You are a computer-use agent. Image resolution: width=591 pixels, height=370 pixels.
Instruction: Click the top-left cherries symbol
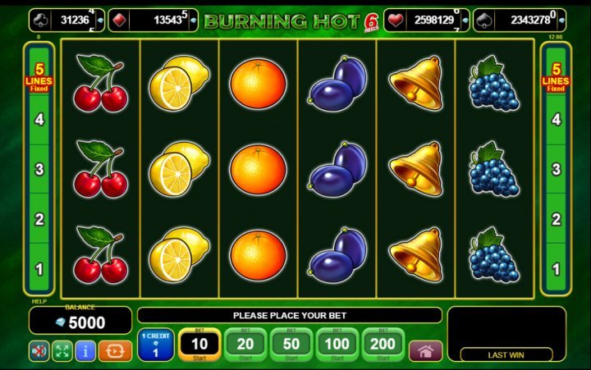click(100, 83)
